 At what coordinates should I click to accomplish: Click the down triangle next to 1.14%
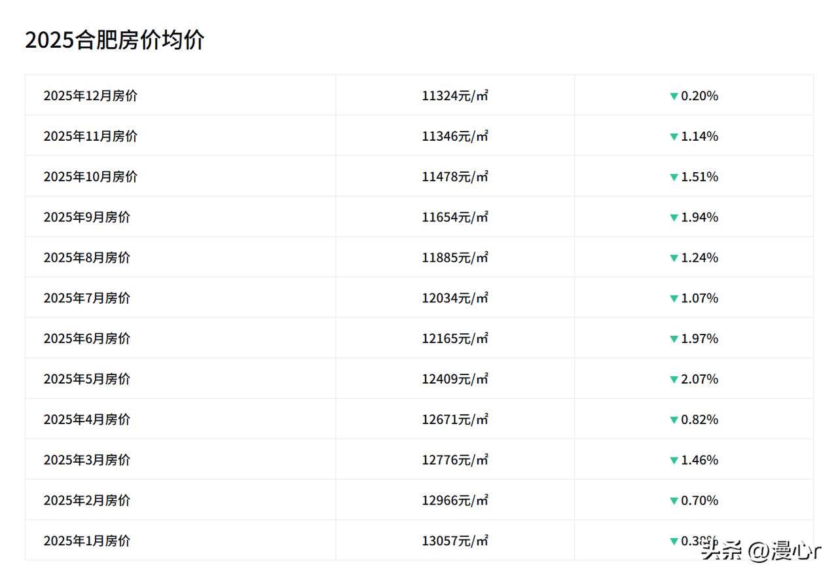(674, 137)
